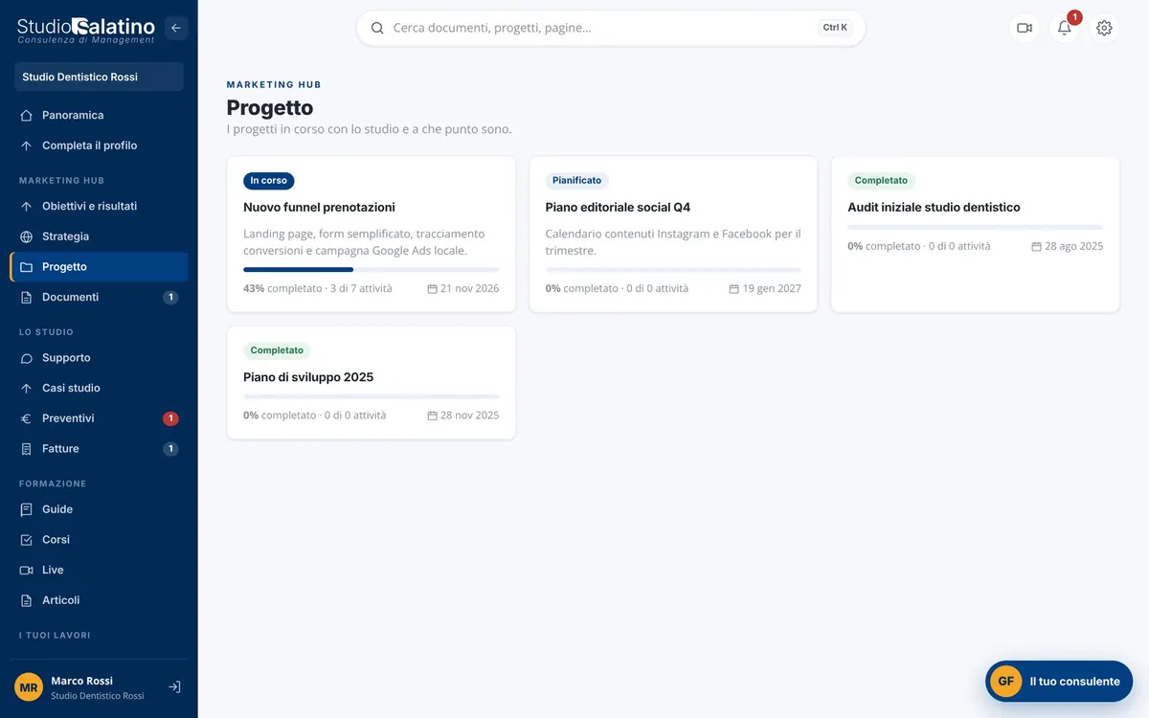This screenshot has height=718, width=1149.
Task: Click Completato badge on Audit iniziale card
Action: tap(881, 181)
